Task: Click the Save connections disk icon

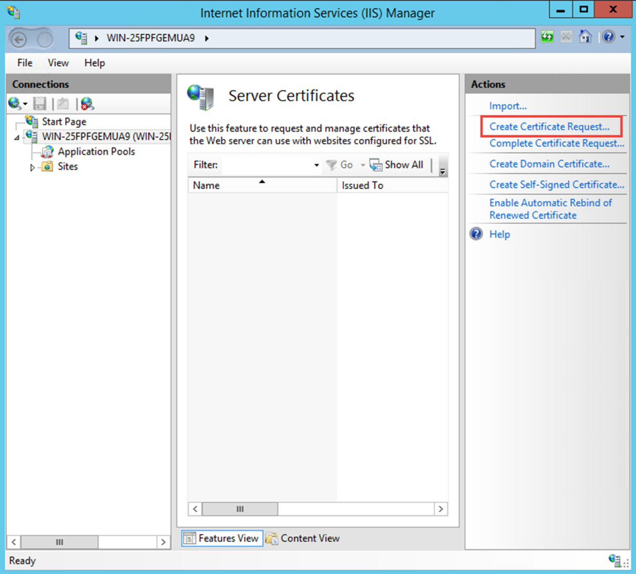Action: tap(40, 104)
